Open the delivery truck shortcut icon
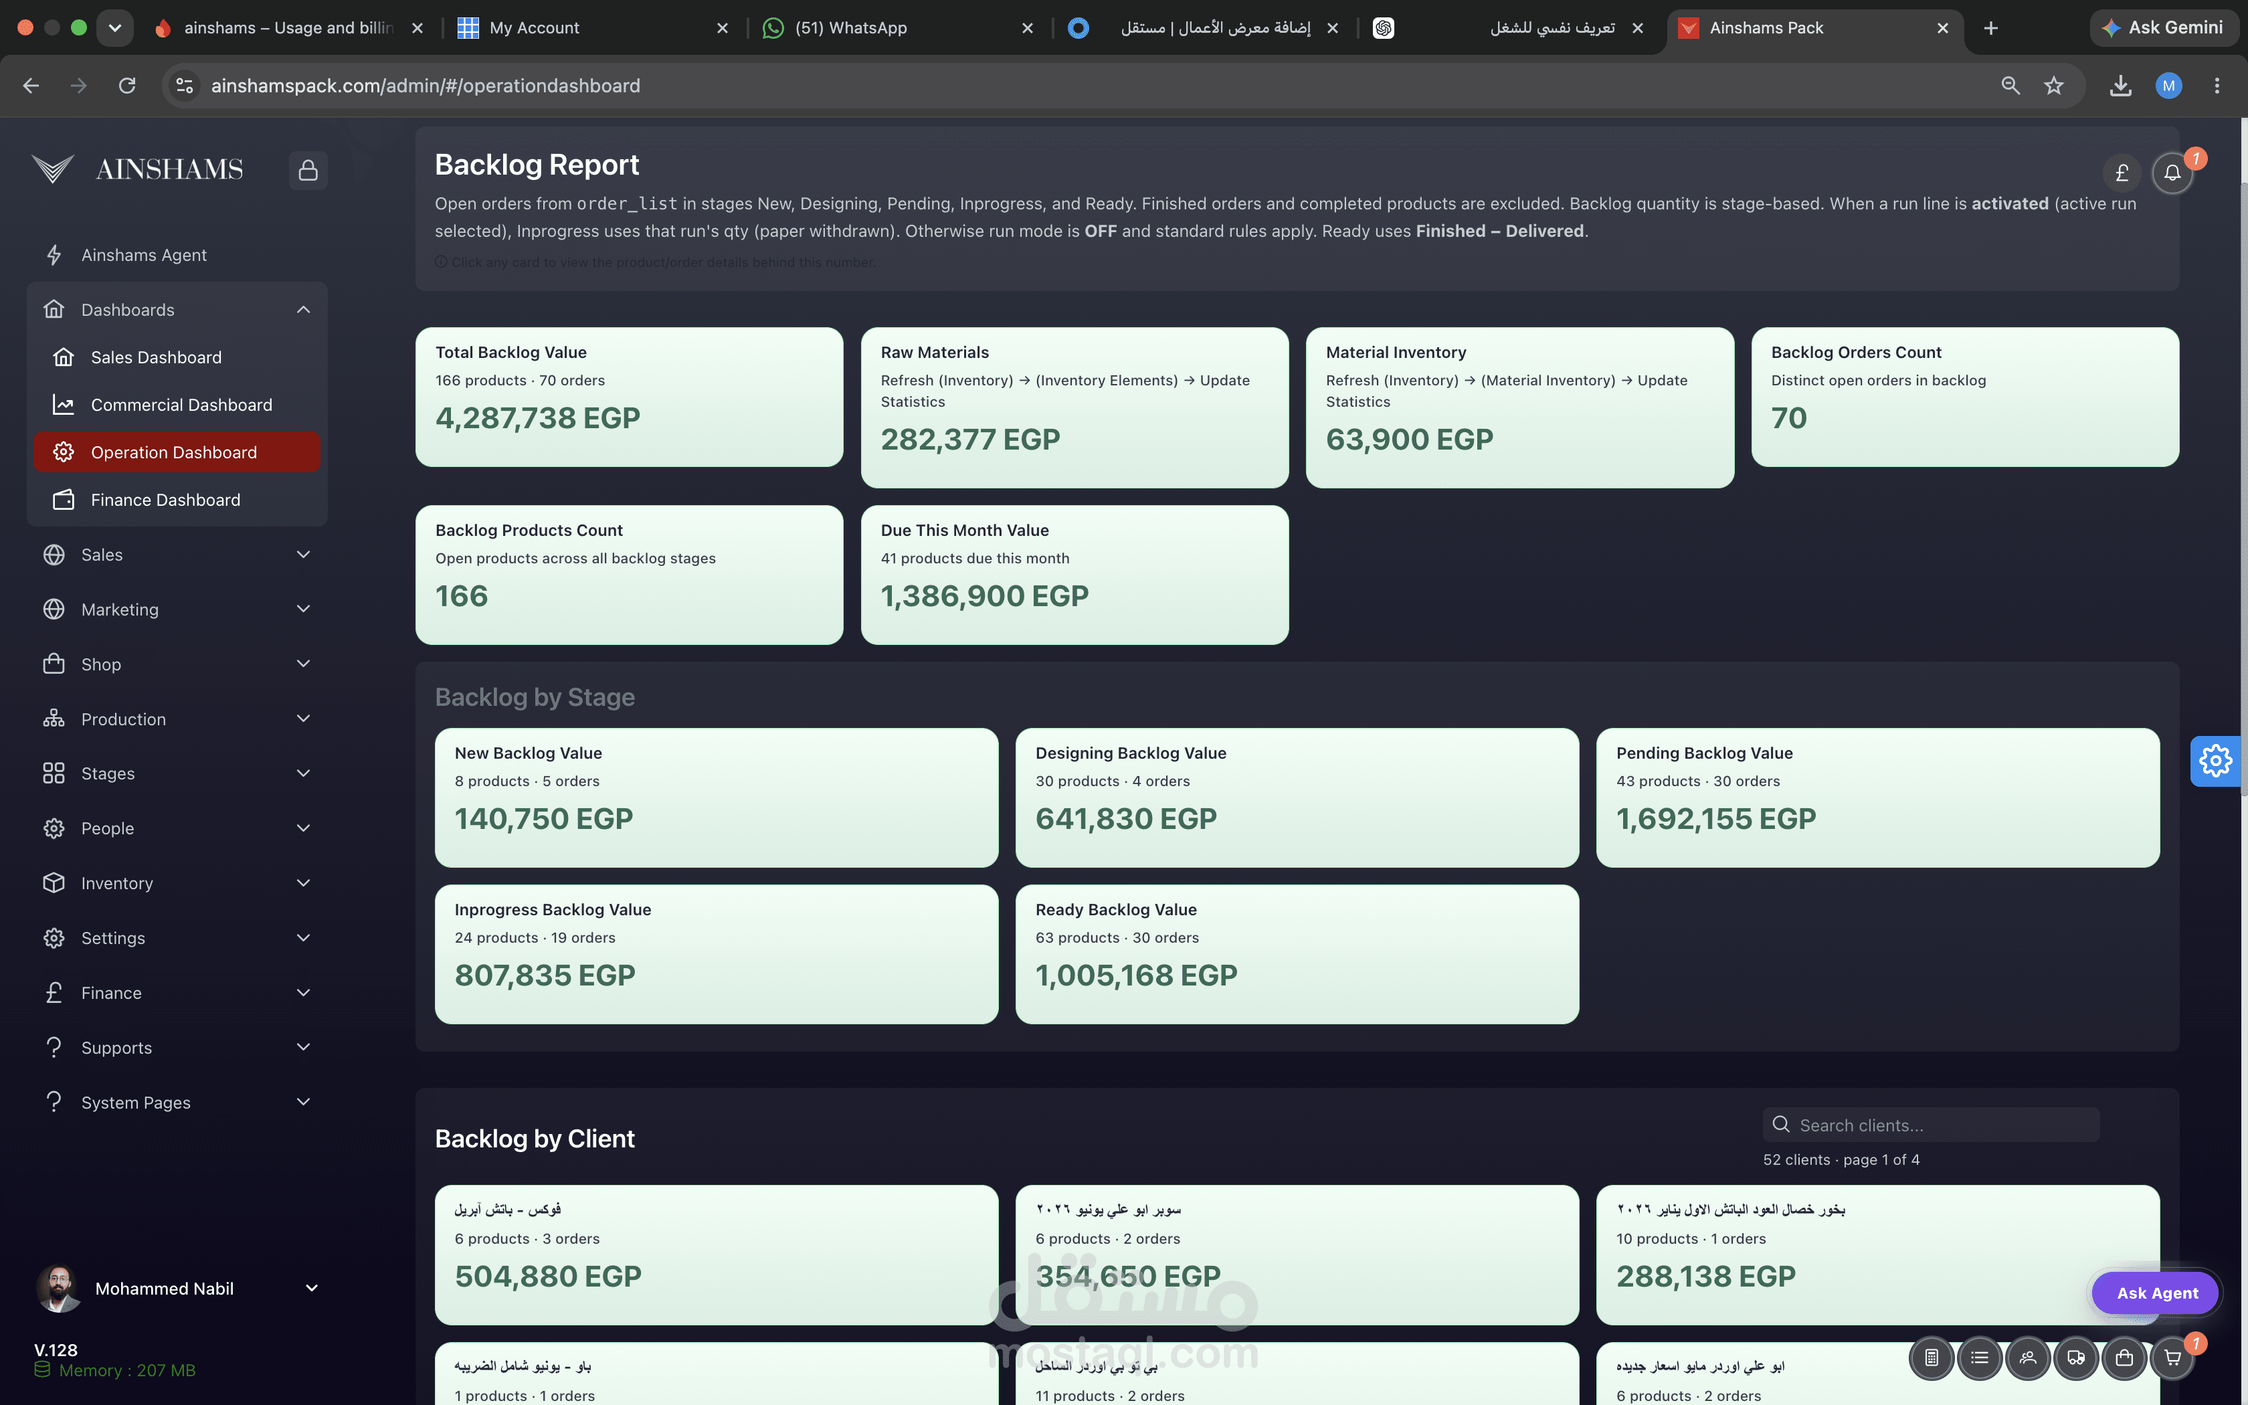 [x=2076, y=1357]
